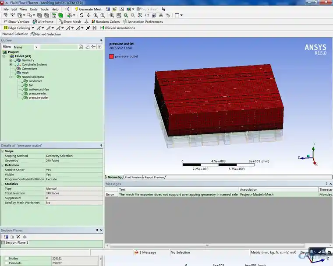Collapse the Scope section in Details

pos(2,151)
